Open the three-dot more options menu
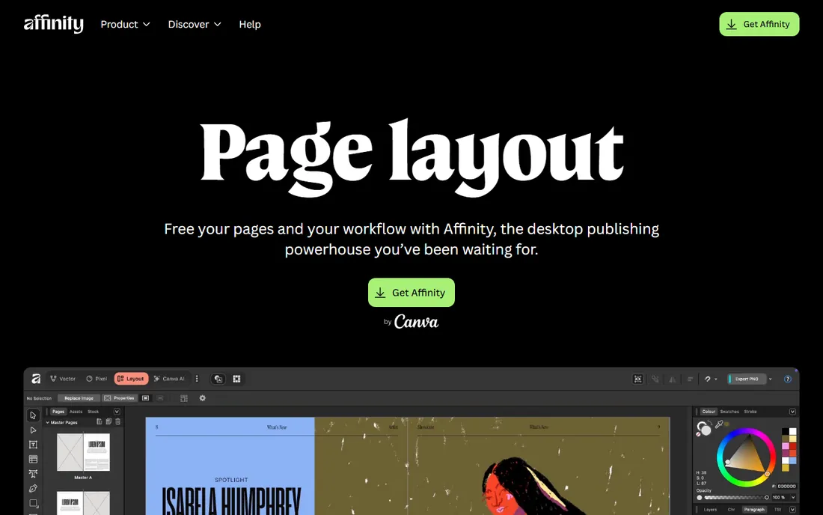The image size is (823, 515). [x=197, y=379]
